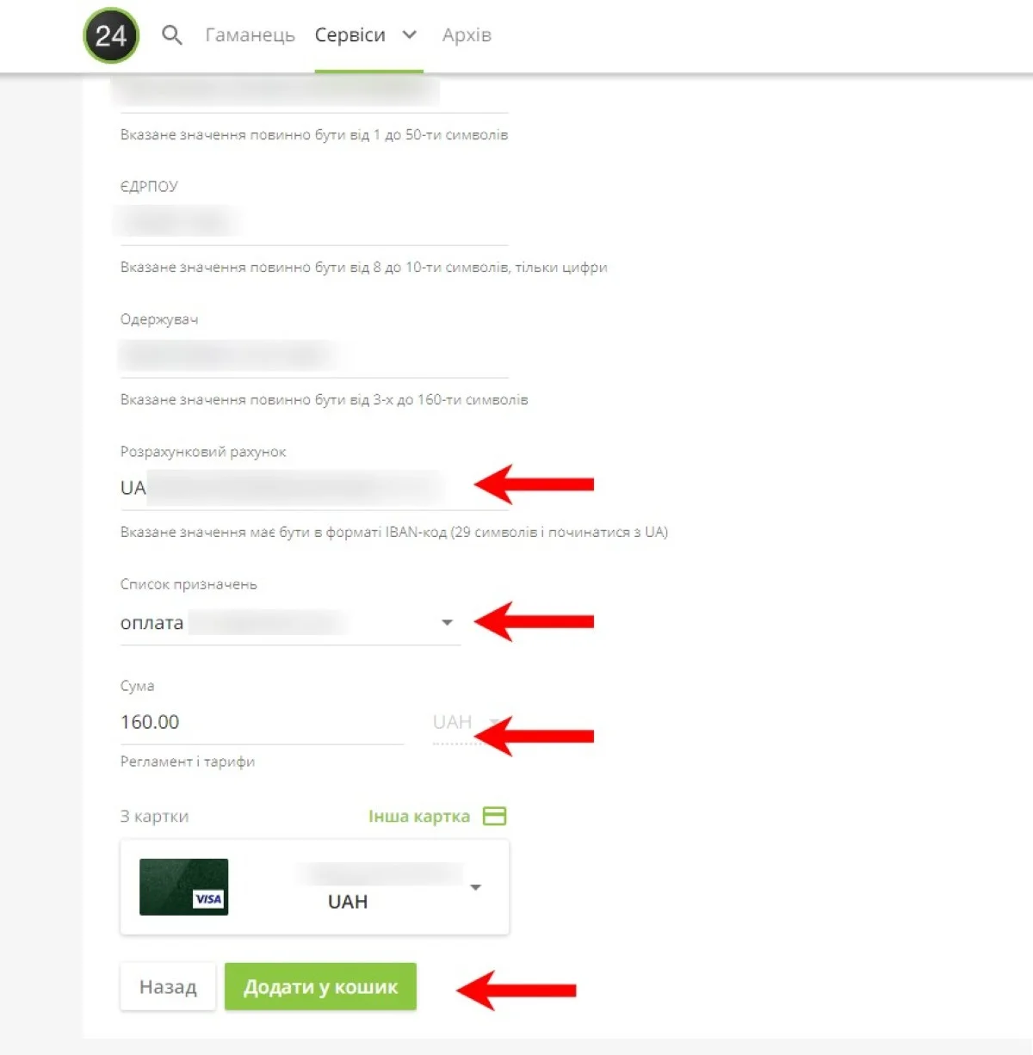Expand the chevron next to Сервіси
This screenshot has height=1055, width=1033.
pos(410,35)
